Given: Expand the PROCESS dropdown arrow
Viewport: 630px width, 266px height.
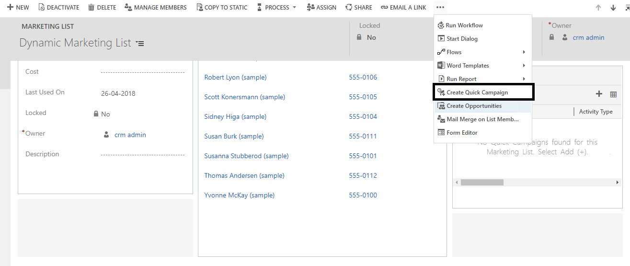Looking at the screenshot, I should click(x=294, y=8).
